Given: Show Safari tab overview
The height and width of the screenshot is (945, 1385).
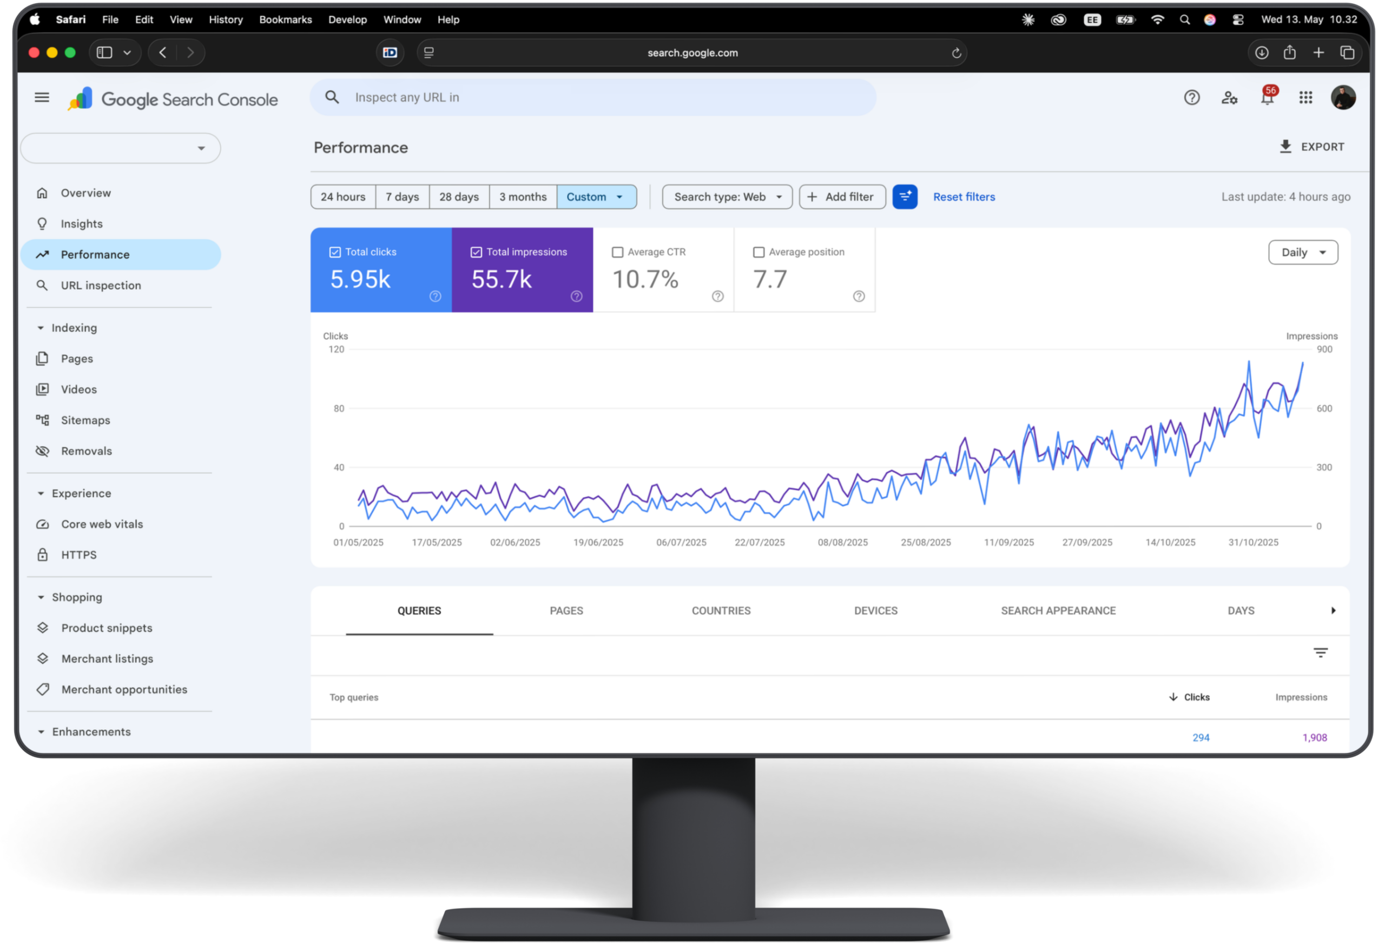Looking at the screenshot, I should [x=1347, y=52].
